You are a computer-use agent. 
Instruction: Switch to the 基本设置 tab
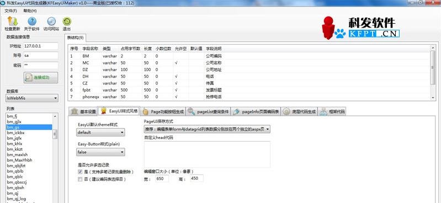83,111
